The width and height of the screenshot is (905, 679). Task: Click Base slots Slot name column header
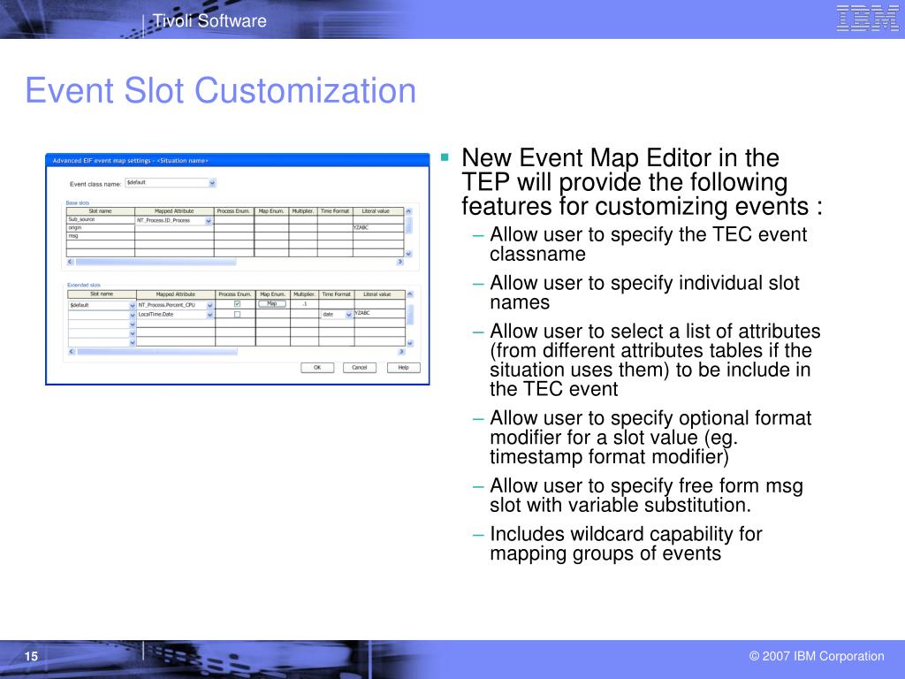point(101,211)
